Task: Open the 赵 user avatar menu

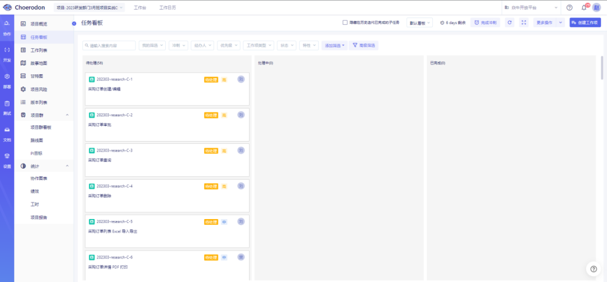Action: pyautogui.click(x=596, y=7)
